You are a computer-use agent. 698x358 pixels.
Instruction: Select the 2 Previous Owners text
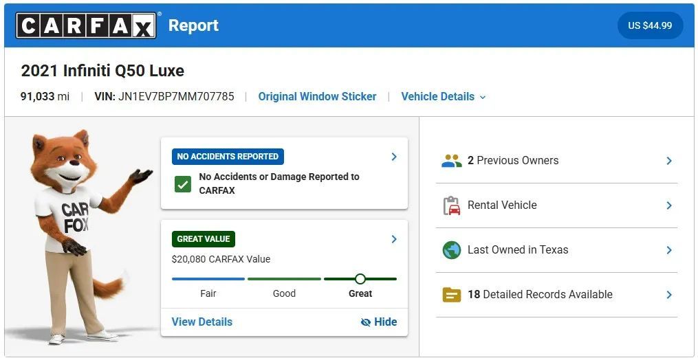[x=513, y=161]
